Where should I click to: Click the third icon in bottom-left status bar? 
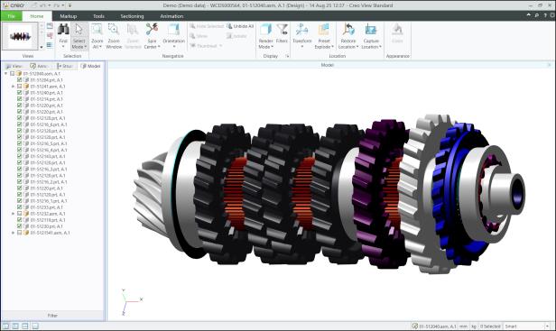tap(25, 326)
